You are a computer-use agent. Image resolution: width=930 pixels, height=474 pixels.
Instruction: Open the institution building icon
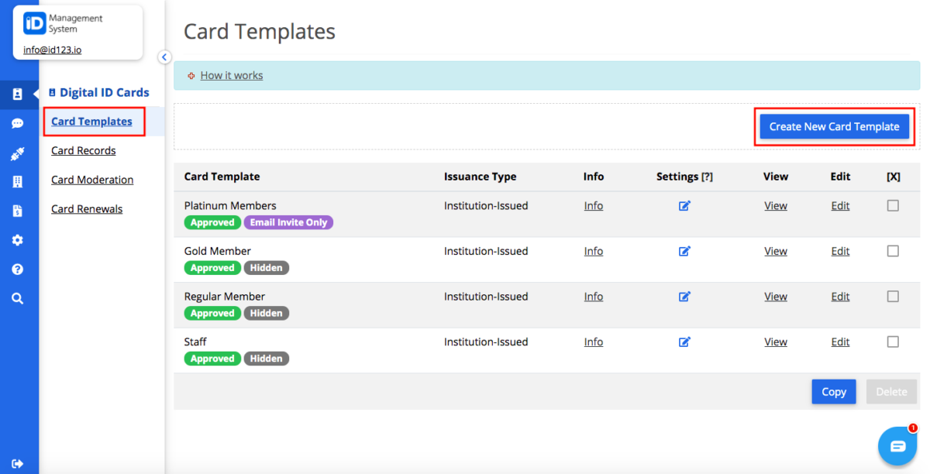[x=19, y=180]
